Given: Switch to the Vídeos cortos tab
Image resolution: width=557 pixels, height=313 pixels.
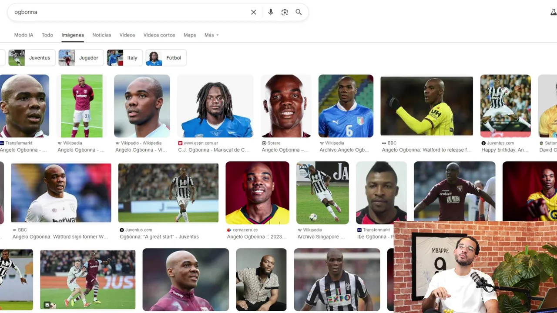Looking at the screenshot, I should click(x=159, y=35).
